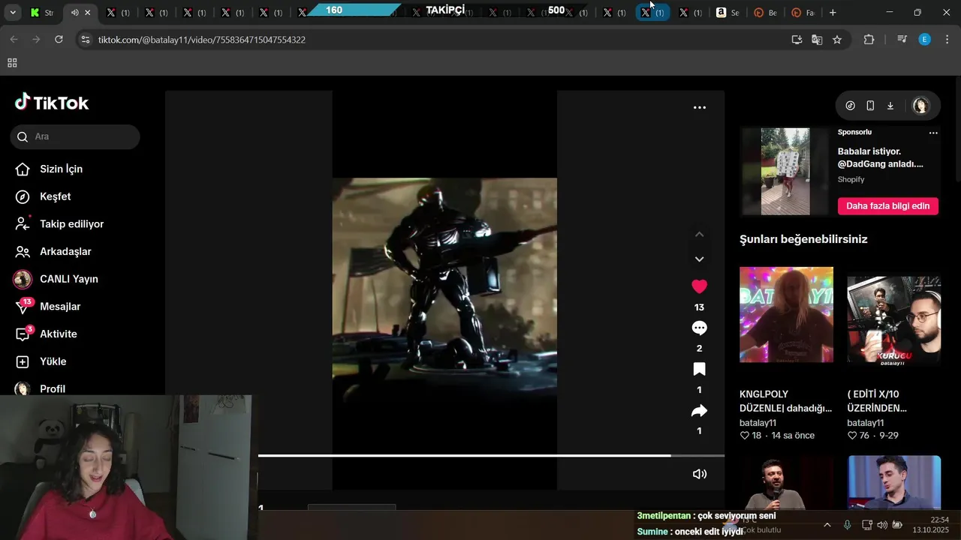
Task: Seek on the video progress bar
Action: [x=491, y=455]
